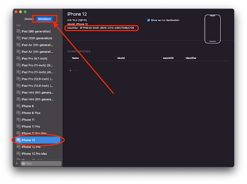The height and width of the screenshot is (184, 247).
Task: Click the watchOS column header
Action: click(x=168, y=58)
